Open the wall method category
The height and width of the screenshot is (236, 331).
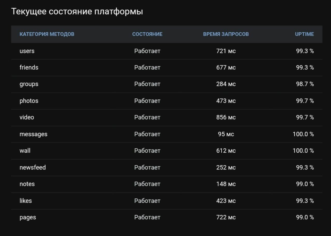coord(25,151)
